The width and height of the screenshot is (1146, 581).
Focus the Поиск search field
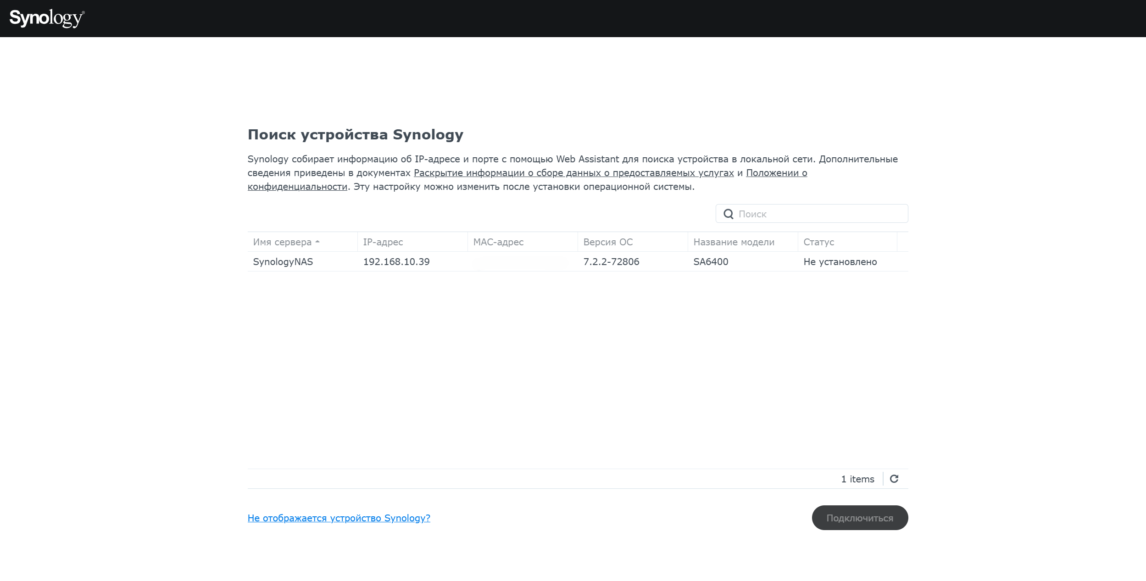(812, 214)
